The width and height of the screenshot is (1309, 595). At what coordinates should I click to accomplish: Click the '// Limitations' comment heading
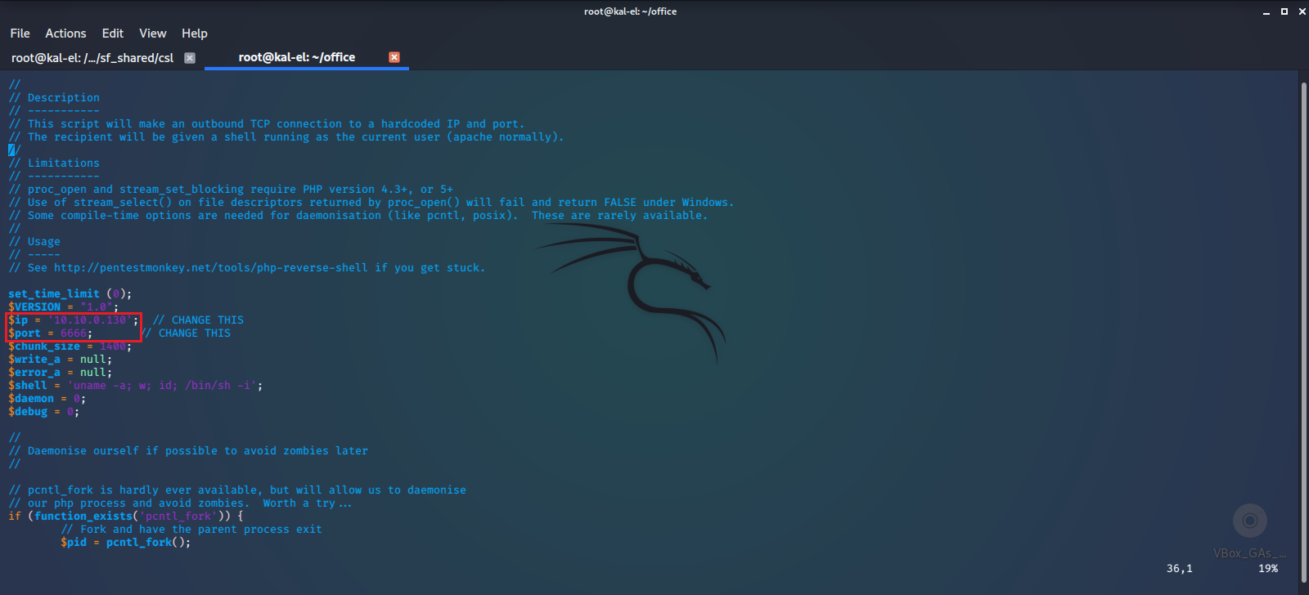coord(54,163)
